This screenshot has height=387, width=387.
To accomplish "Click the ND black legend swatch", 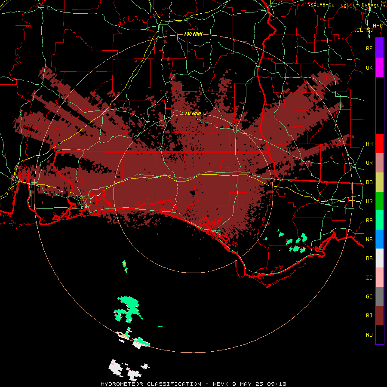I will [x=380, y=335].
